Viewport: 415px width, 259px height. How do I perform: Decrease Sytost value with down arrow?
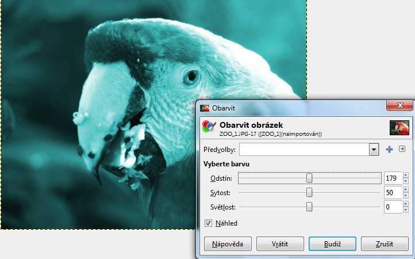(x=406, y=196)
